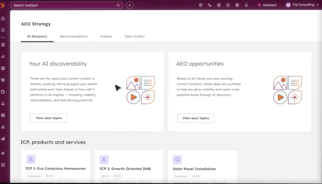Image resolution: width=322 pixels, height=184 pixels.
Task: Open the Marketing megaphone sidebar icon
Action: point(3,57)
